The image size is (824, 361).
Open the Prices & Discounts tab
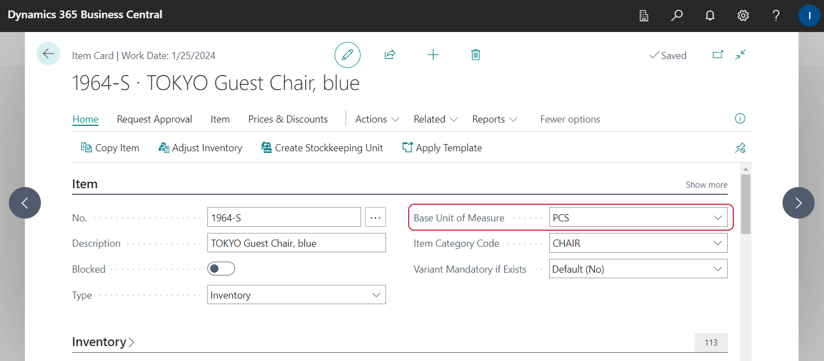click(x=288, y=119)
